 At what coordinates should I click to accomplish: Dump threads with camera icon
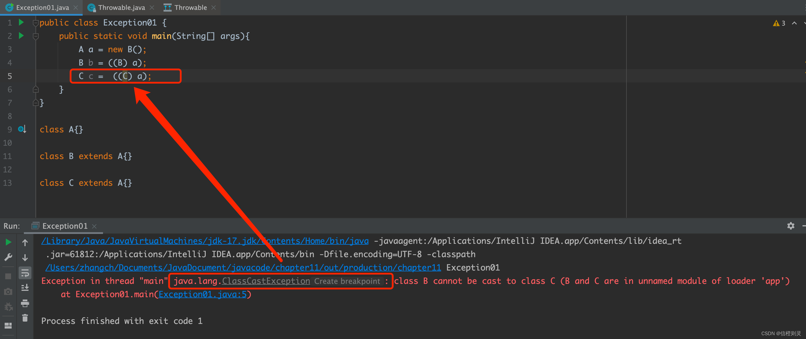tap(8, 292)
